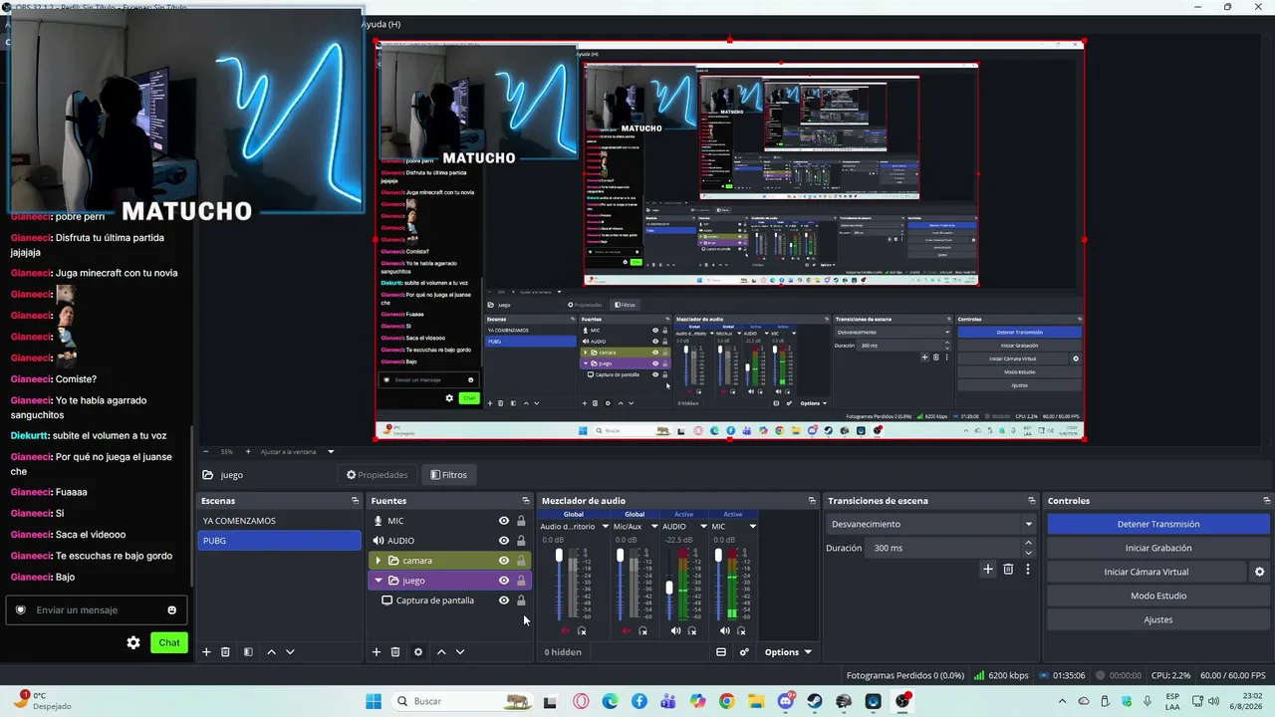Add a scene transition with the plus icon
The height and width of the screenshot is (717, 1275).
(x=988, y=570)
